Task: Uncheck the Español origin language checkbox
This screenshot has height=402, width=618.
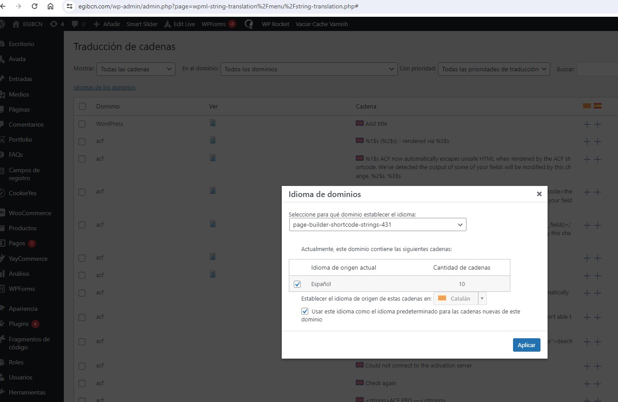Action: [297, 284]
